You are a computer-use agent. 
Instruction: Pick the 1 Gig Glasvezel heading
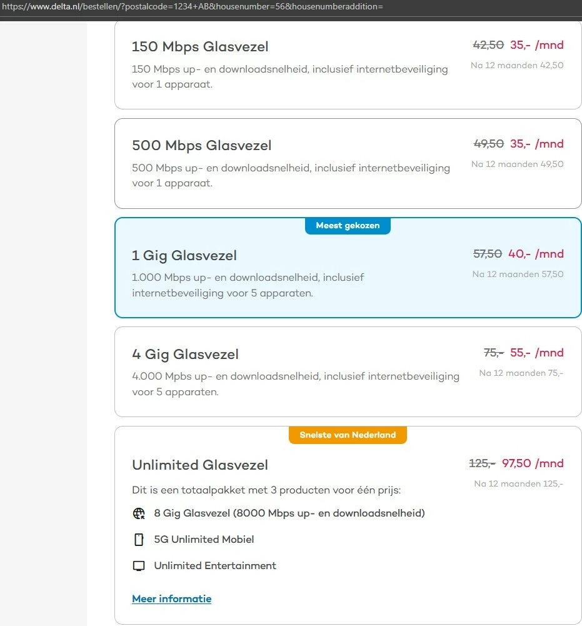coord(184,255)
